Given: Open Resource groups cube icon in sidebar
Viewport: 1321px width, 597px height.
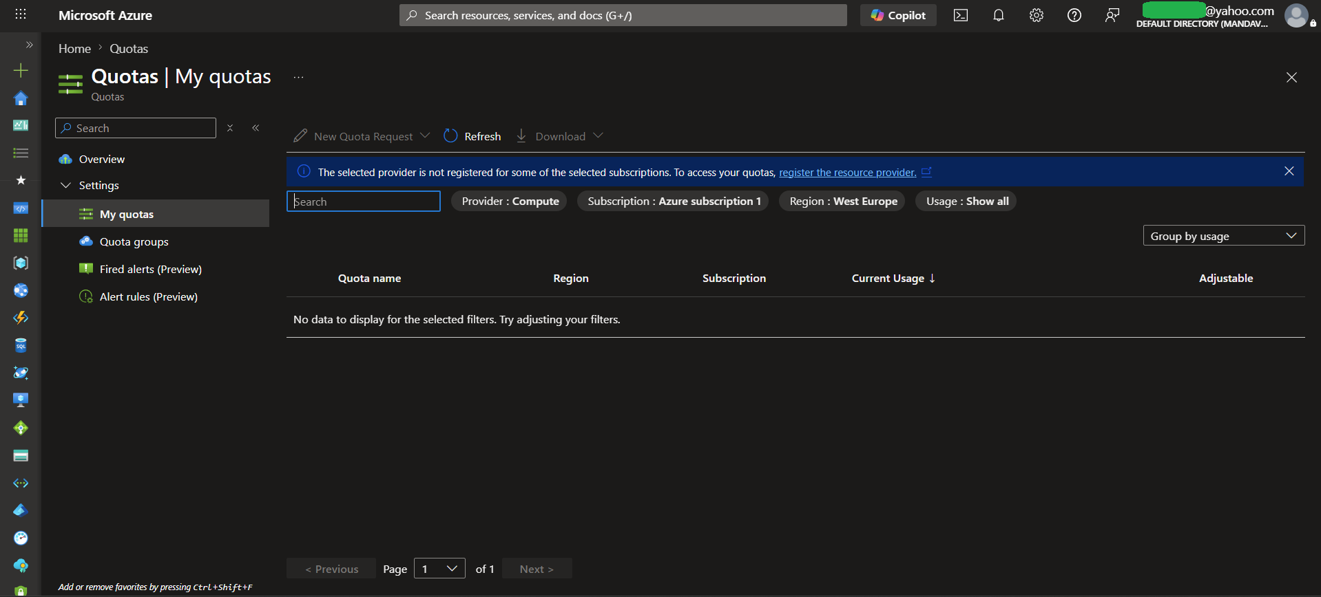Looking at the screenshot, I should 21,263.
